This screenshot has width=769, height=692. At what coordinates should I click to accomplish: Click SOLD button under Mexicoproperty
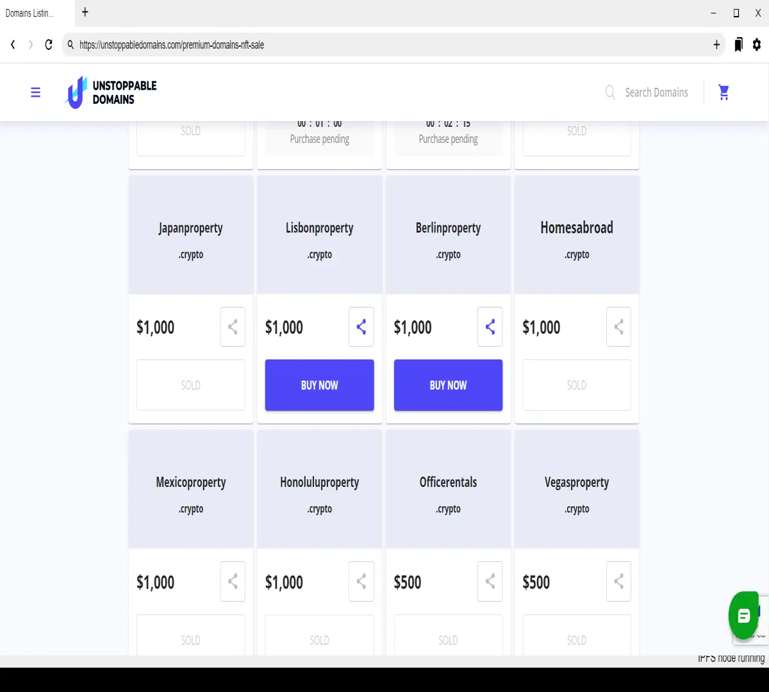191,636
